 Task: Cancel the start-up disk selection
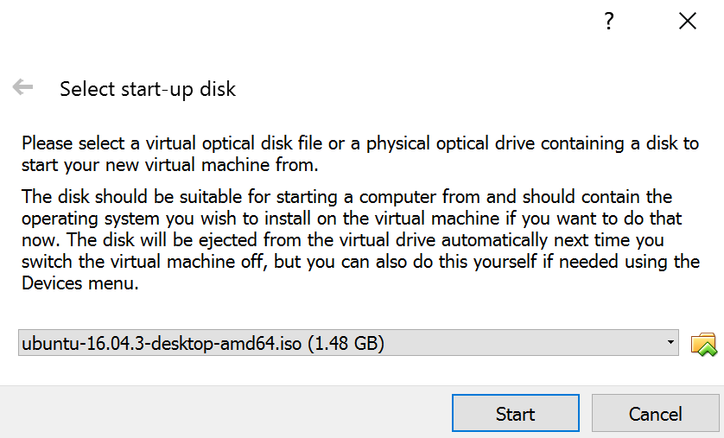point(655,413)
